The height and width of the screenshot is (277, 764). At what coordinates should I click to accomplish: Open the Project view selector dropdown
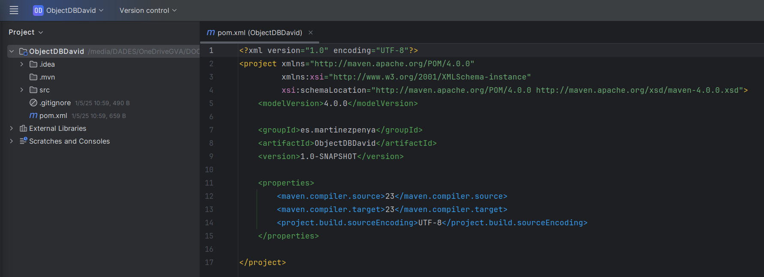pos(26,32)
